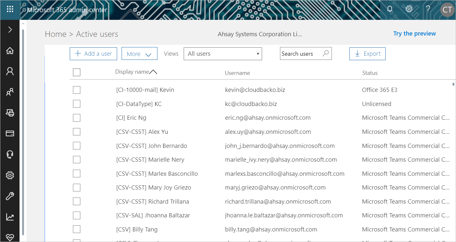Image resolution: width=456 pixels, height=242 pixels.
Task: Click the Home breadcrumb link
Action: tap(55, 34)
